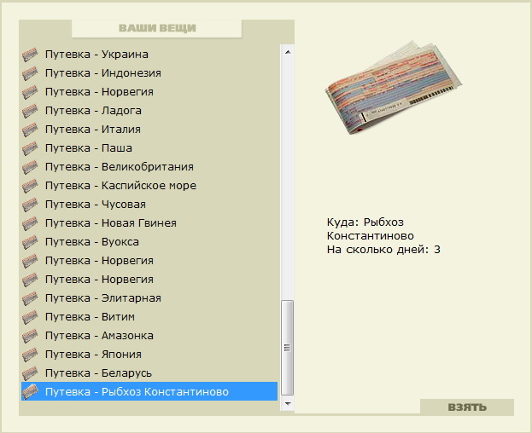Click the ticket icon beside Путевка - Индонезия
532x433 pixels.
pyautogui.click(x=30, y=73)
